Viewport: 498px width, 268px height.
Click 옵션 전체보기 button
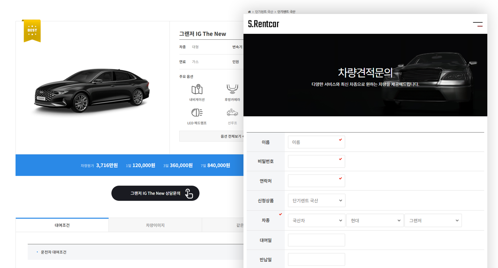[211, 136]
